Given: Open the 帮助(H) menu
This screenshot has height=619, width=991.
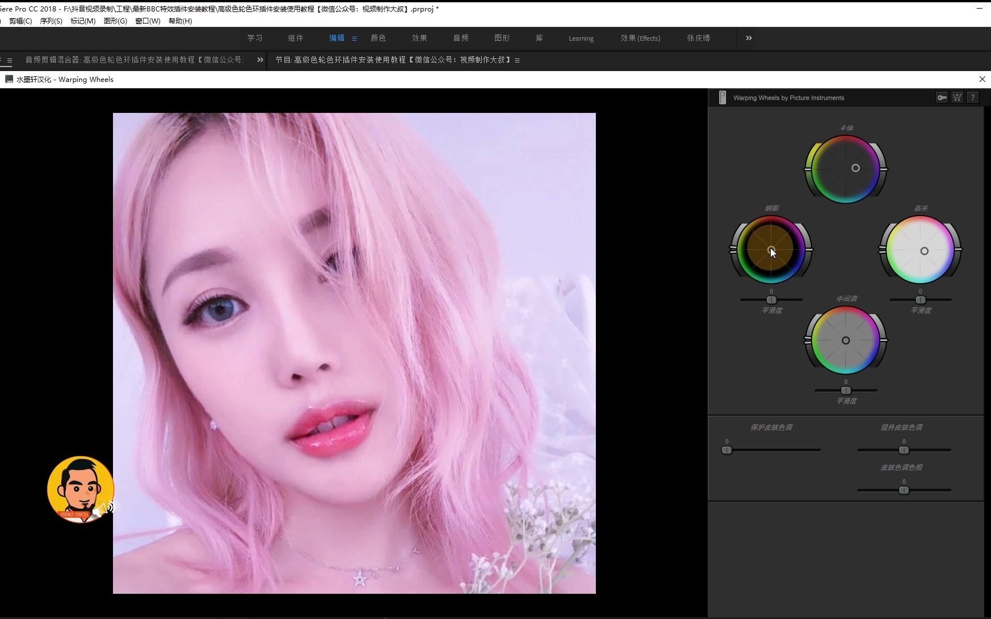Looking at the screenshot, I should [180, 21].
